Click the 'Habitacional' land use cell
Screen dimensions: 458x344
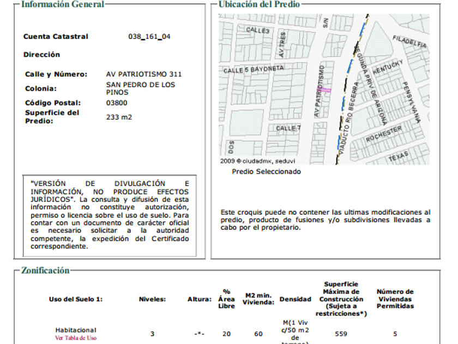coord(76,330)
